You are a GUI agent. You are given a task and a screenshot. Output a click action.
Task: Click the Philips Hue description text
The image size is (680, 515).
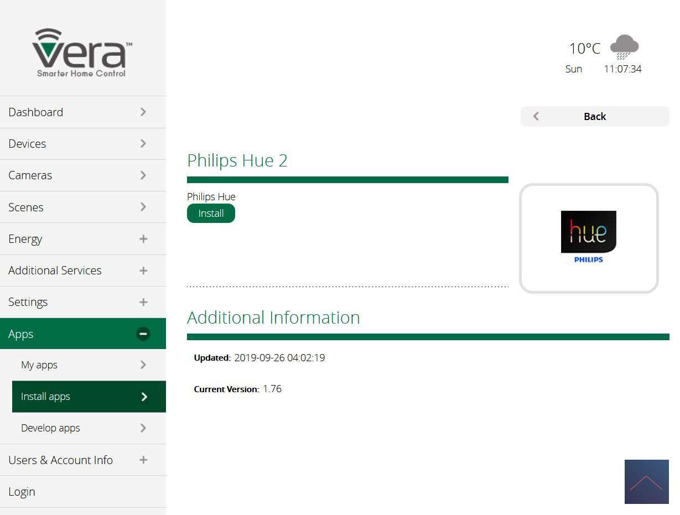click(x=211, y=196)
